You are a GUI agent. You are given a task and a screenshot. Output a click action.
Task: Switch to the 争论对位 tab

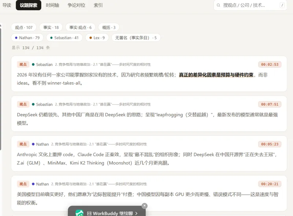click(77, 5)
